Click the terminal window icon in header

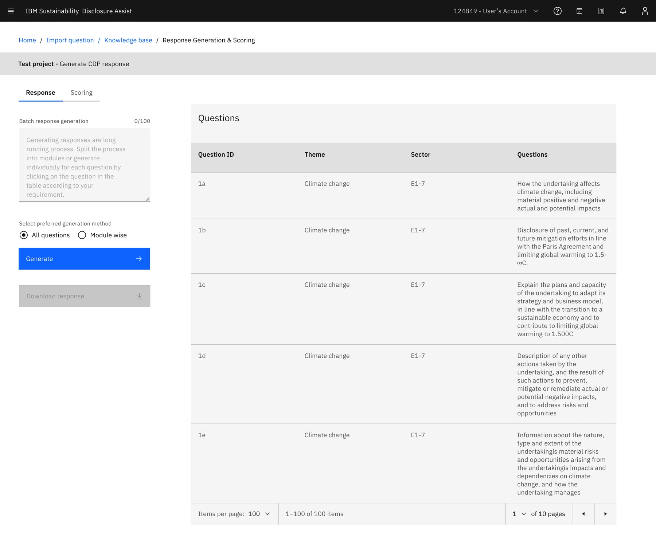[579, 11]
